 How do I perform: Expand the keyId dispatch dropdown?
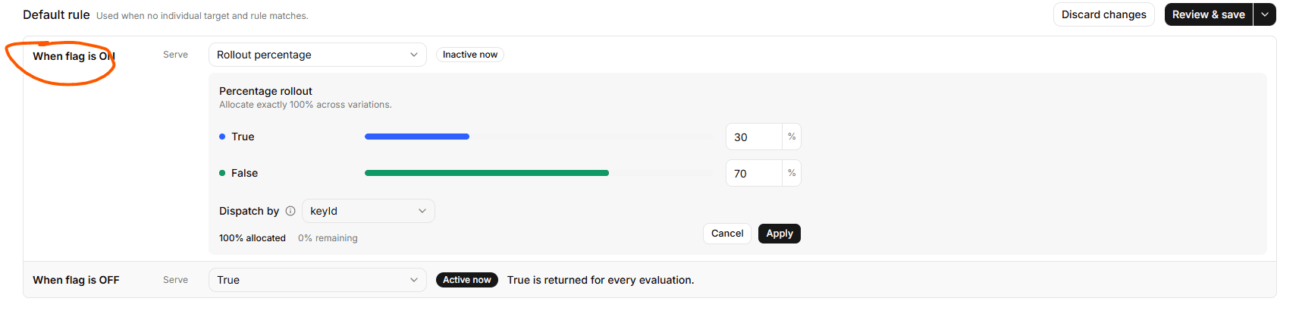point(369,211)
